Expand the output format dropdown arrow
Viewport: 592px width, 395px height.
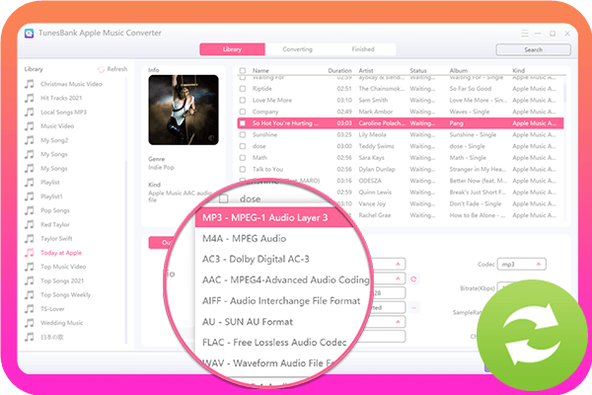(x=398, y=264)
